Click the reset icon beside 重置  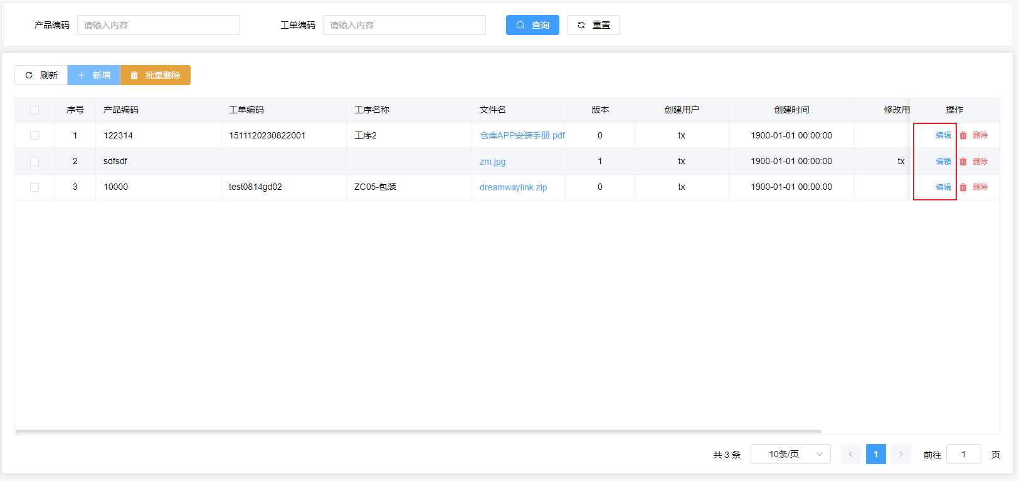581,25
